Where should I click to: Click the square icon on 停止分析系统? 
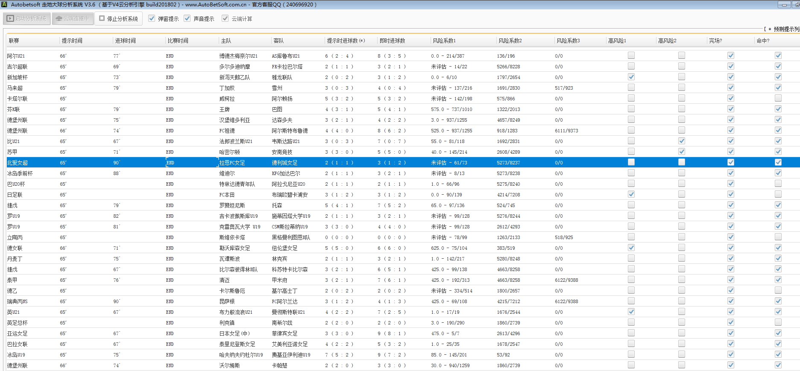(102, 18)
